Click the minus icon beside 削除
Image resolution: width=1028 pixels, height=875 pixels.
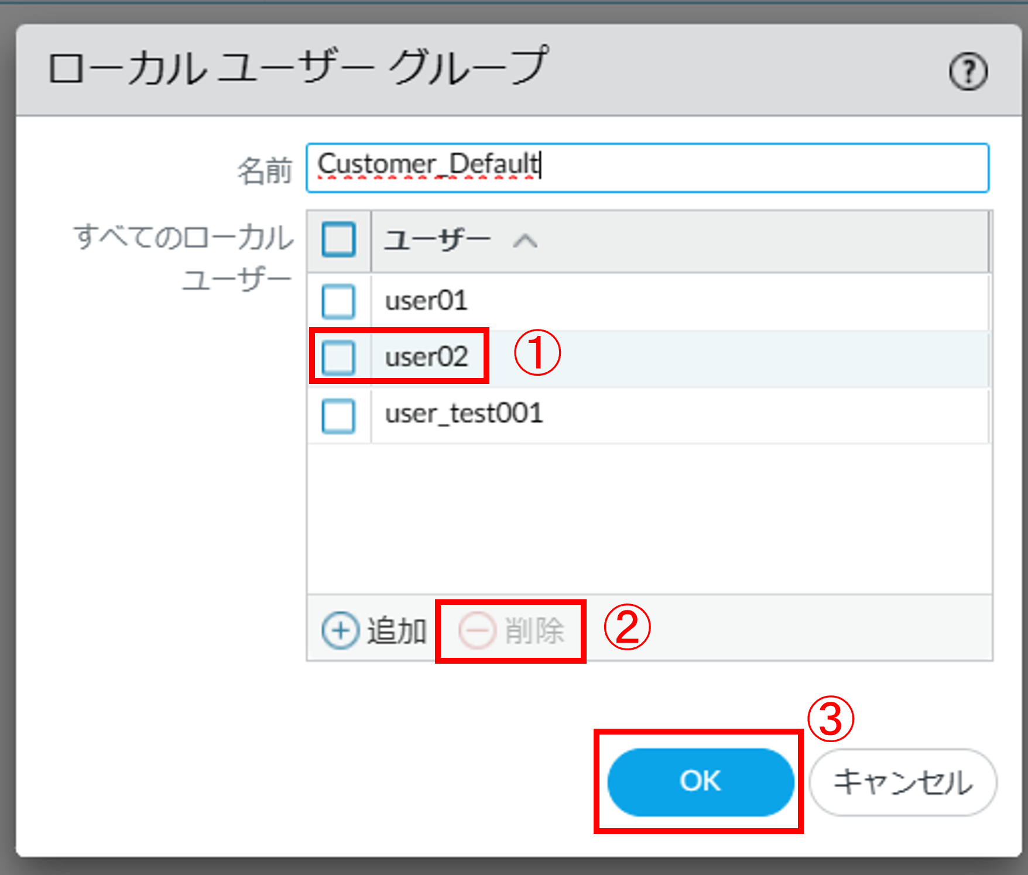(477, 631)
